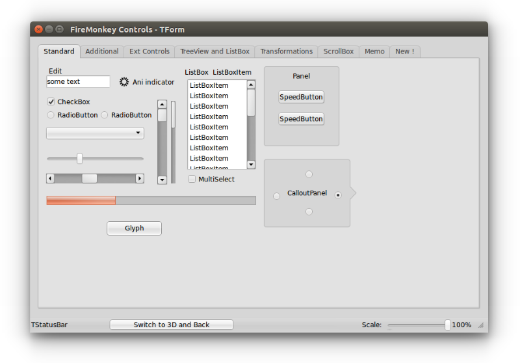Click the listbox scroll down arrow
Image resolution: width=520 pixels, height=363 pixels.
(x=251, y=164)
